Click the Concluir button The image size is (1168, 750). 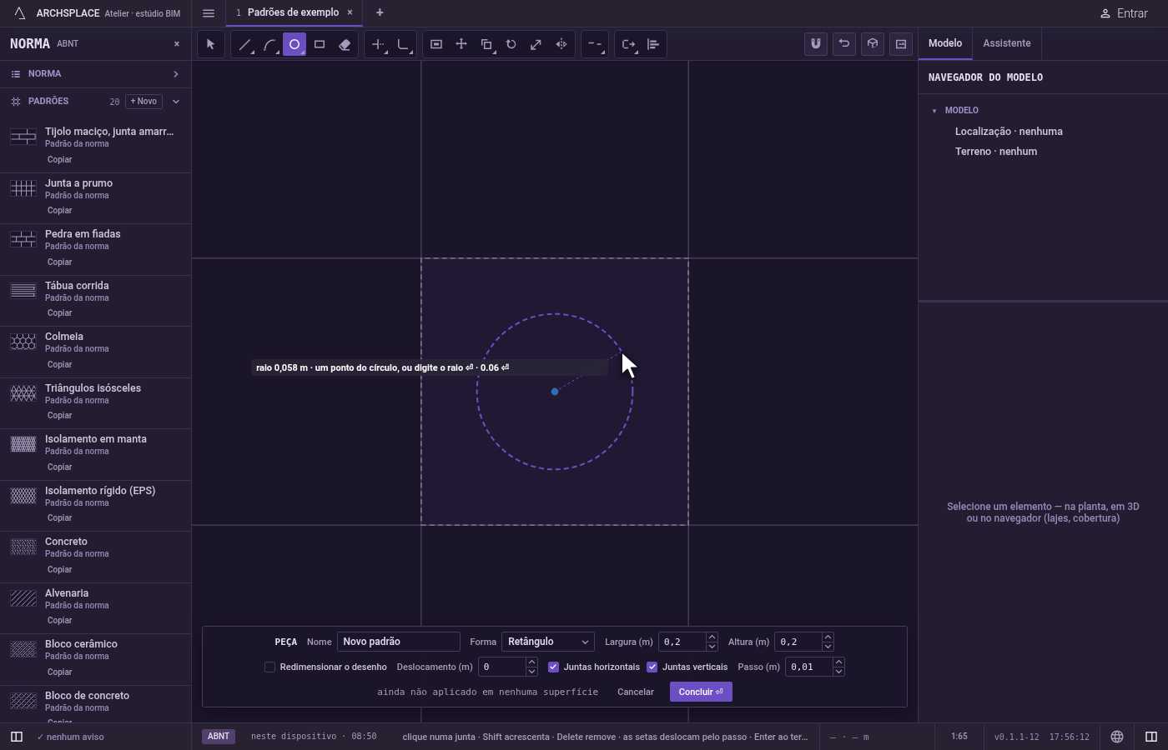point(701,692)
